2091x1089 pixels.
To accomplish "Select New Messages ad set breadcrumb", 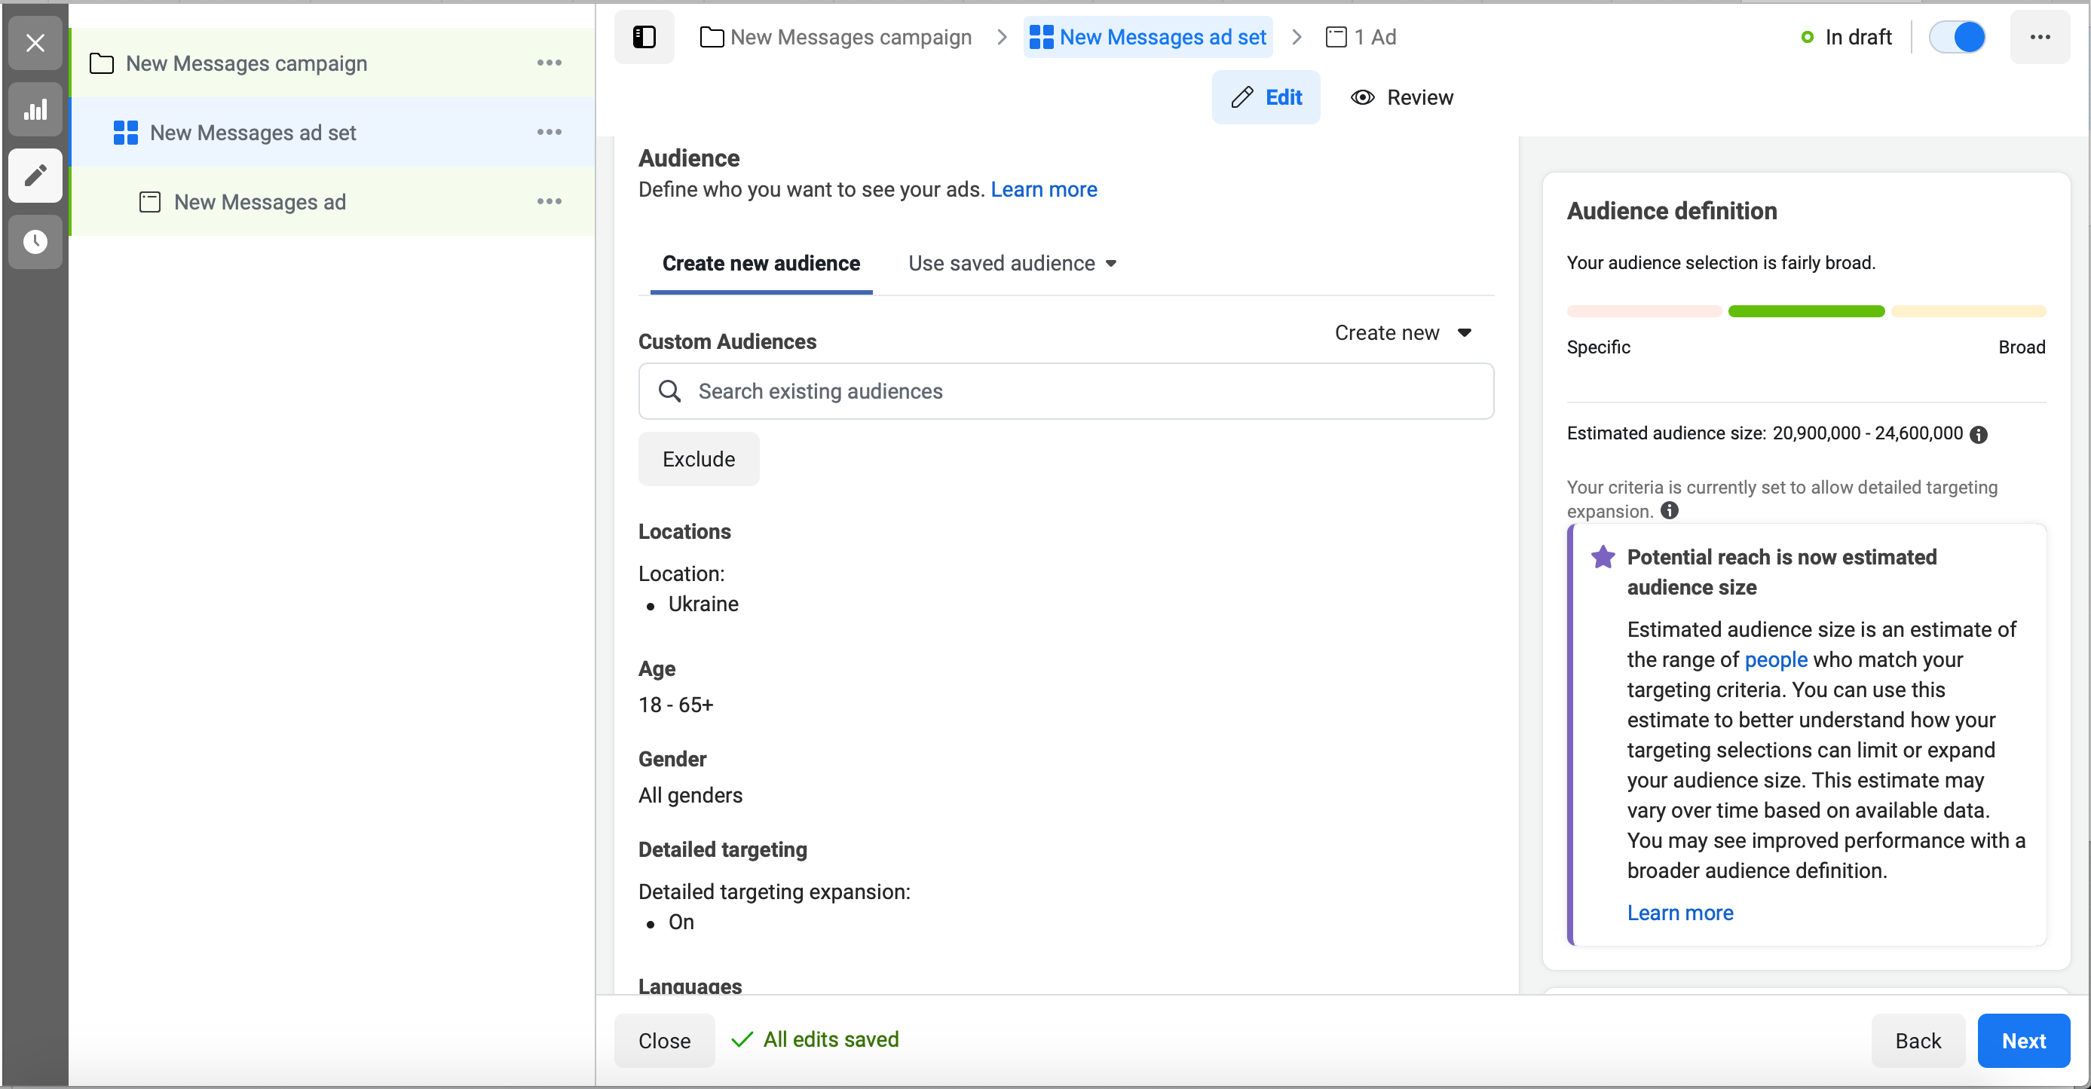I will point(1148,36).
